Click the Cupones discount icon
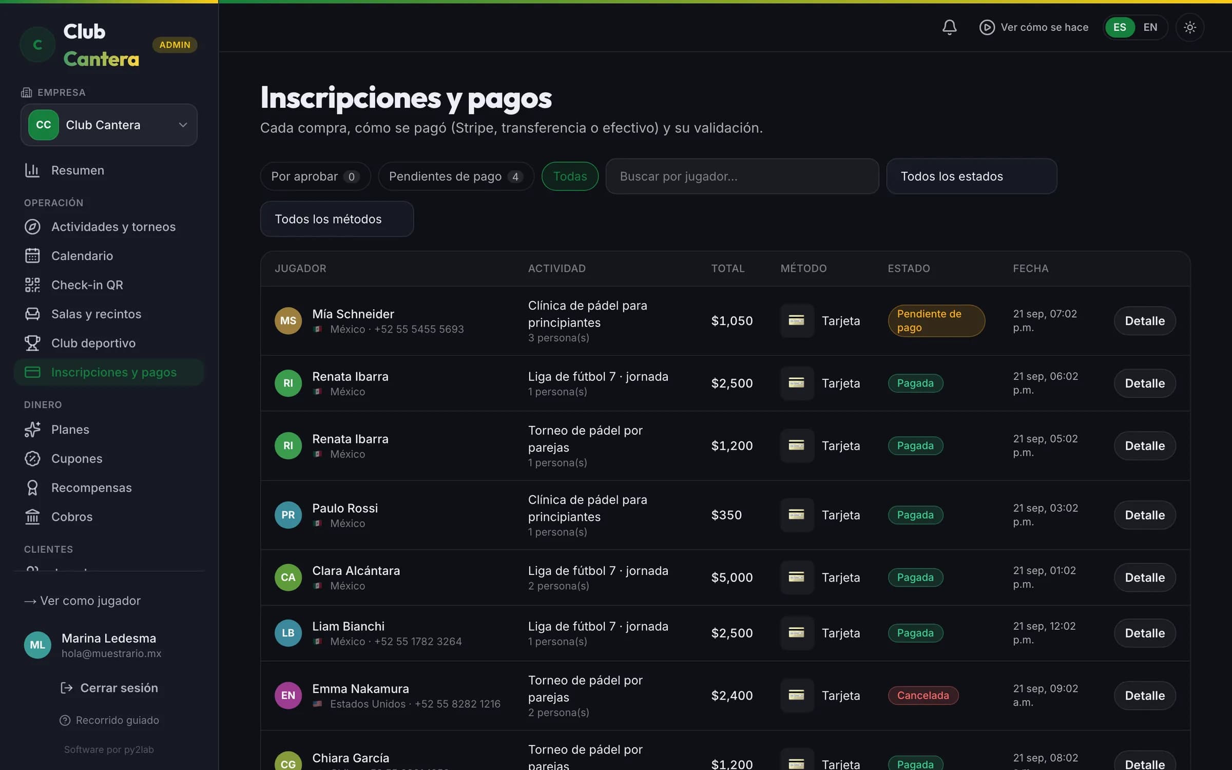Image resolution: width=1232 pixels, height=770 pixels. 32,458
